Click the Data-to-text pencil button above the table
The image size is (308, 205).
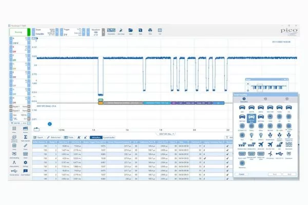(53, 137)
